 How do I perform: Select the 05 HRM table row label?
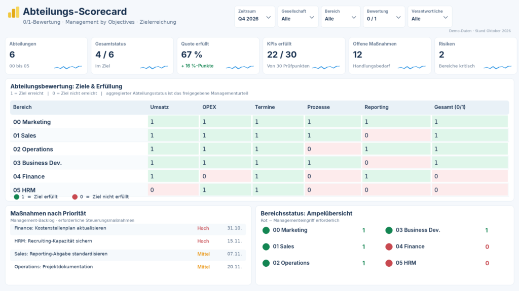(x=24, y=190)
